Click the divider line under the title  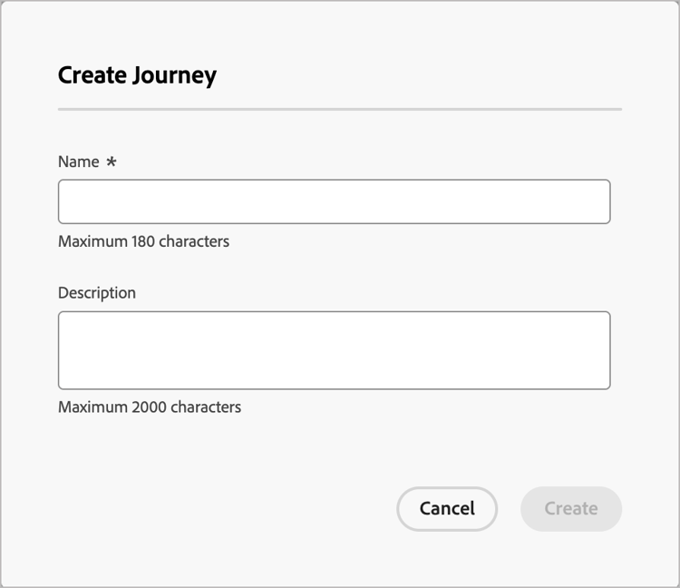(340, 109)
